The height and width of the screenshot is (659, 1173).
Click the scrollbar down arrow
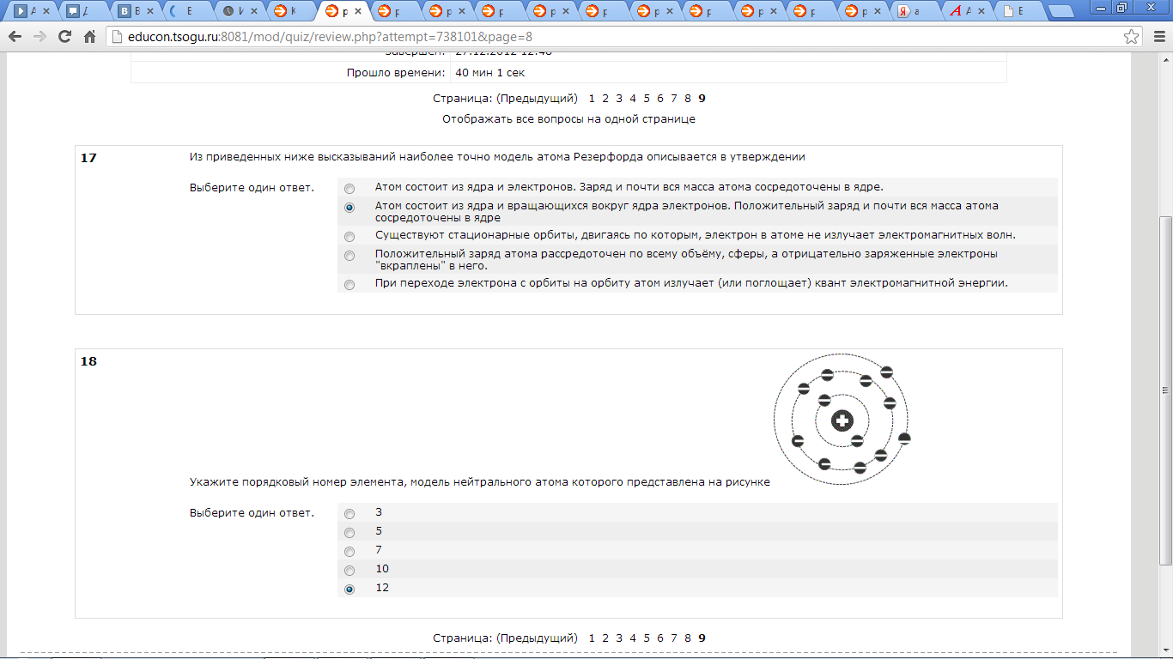click(x=1165, y=651)
